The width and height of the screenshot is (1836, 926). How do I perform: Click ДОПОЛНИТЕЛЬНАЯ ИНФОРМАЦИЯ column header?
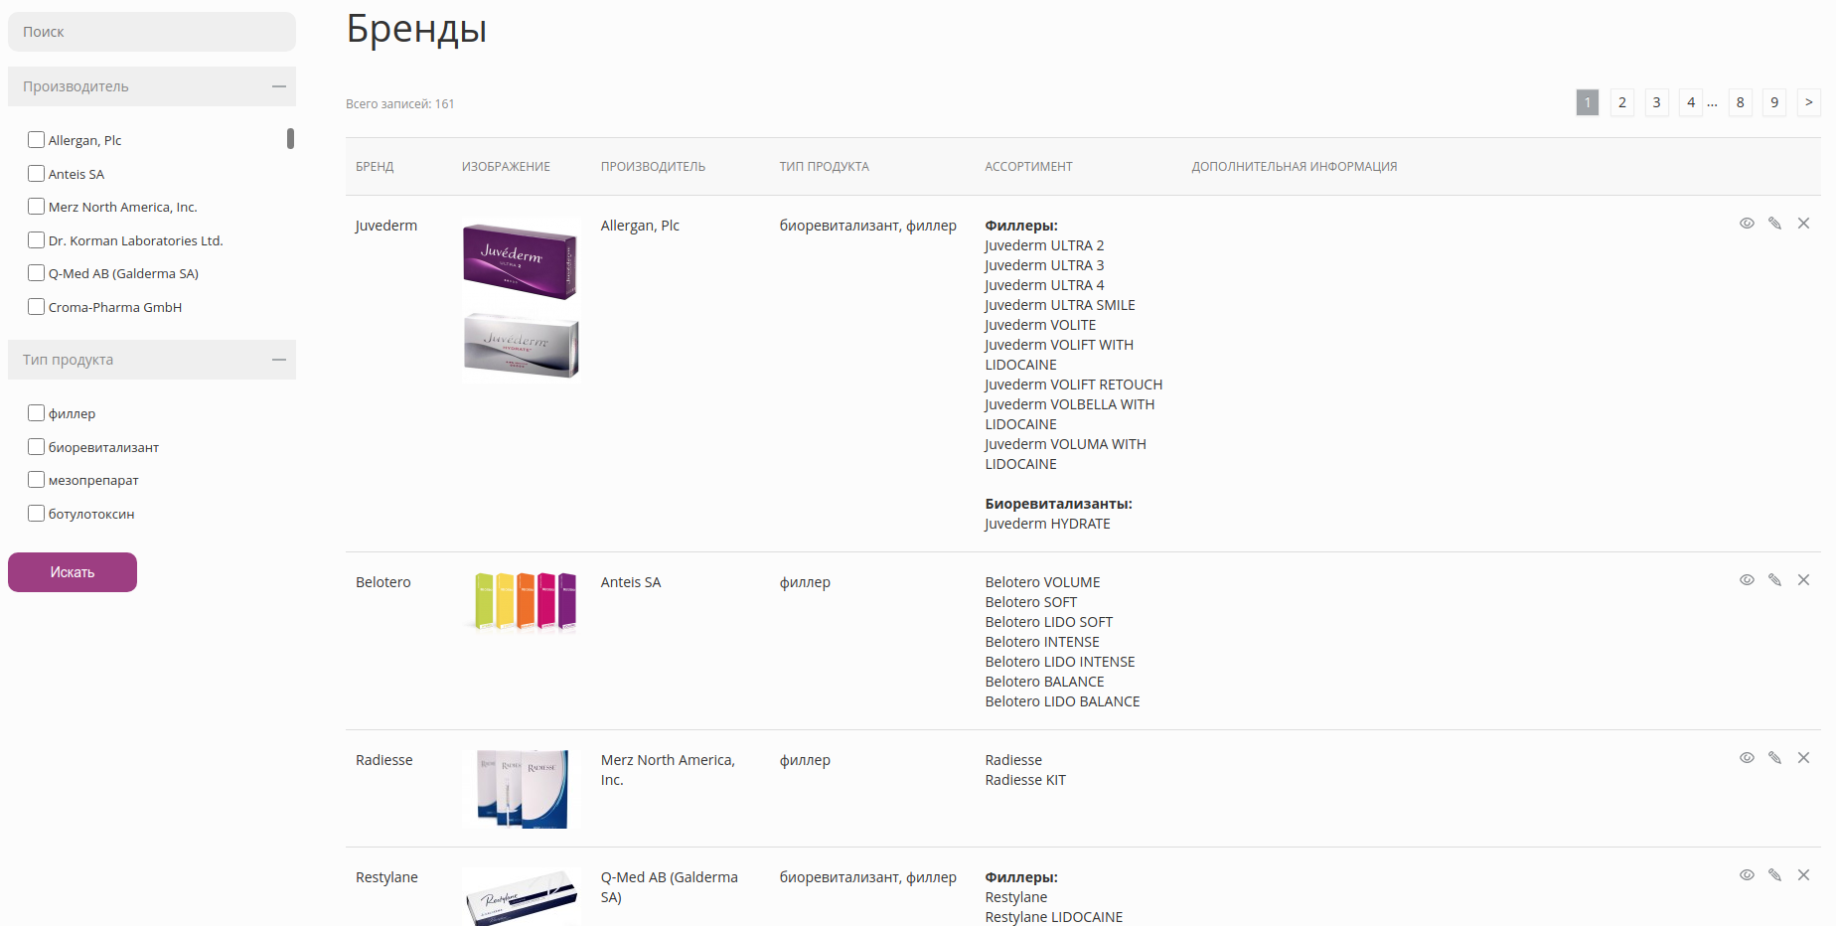point(1295,167)
